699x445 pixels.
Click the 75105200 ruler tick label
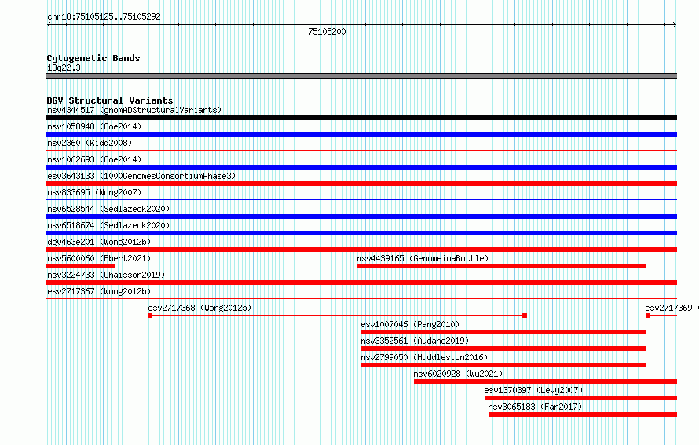coord(327,31)
